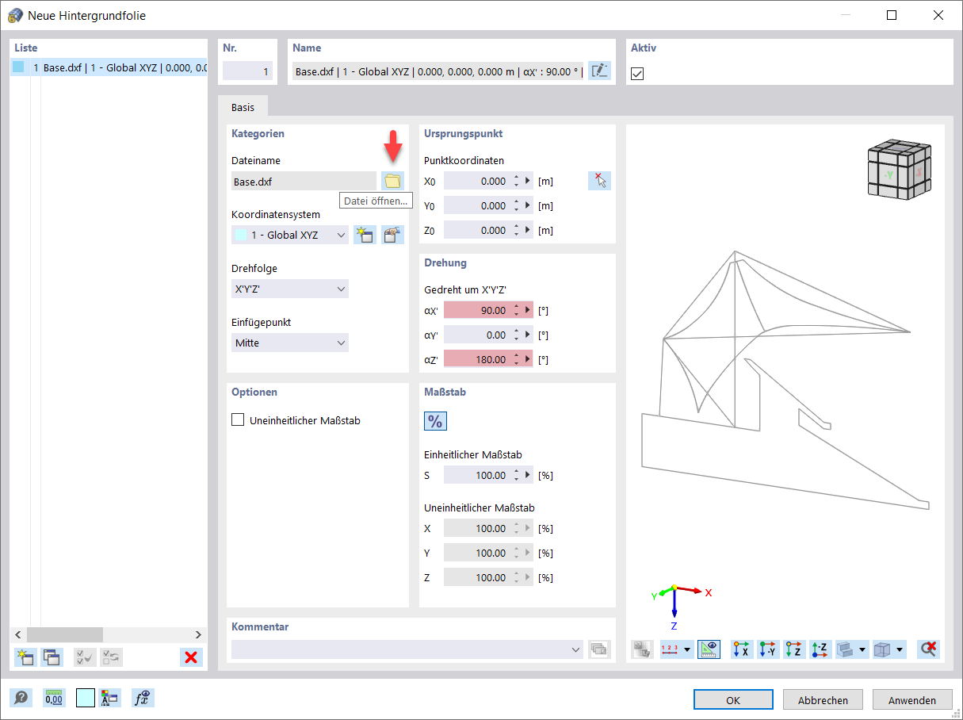Set view in minus Y direction

768,649
